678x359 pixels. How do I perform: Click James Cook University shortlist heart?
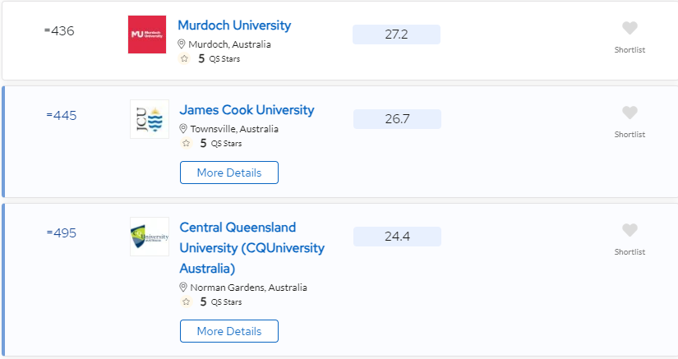pyautogui.click(x=630, y=113)
